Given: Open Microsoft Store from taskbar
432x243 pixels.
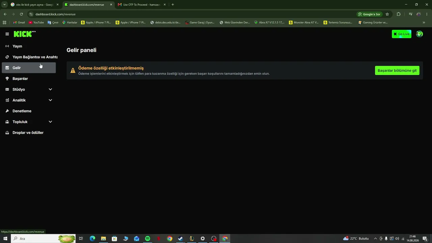Looking at the screenshot, I should (114, 239).
